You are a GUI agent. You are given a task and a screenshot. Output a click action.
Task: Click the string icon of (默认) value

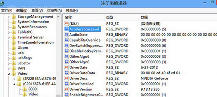[x=67, y=24]
